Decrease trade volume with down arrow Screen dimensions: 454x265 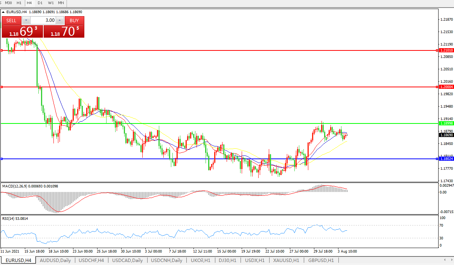click(26, 20)
